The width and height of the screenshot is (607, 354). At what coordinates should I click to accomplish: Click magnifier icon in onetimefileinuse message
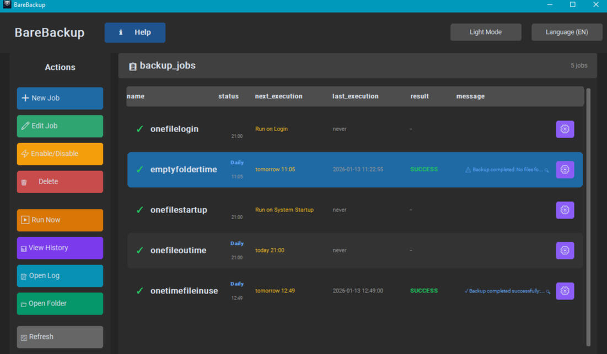click(548, 291)
